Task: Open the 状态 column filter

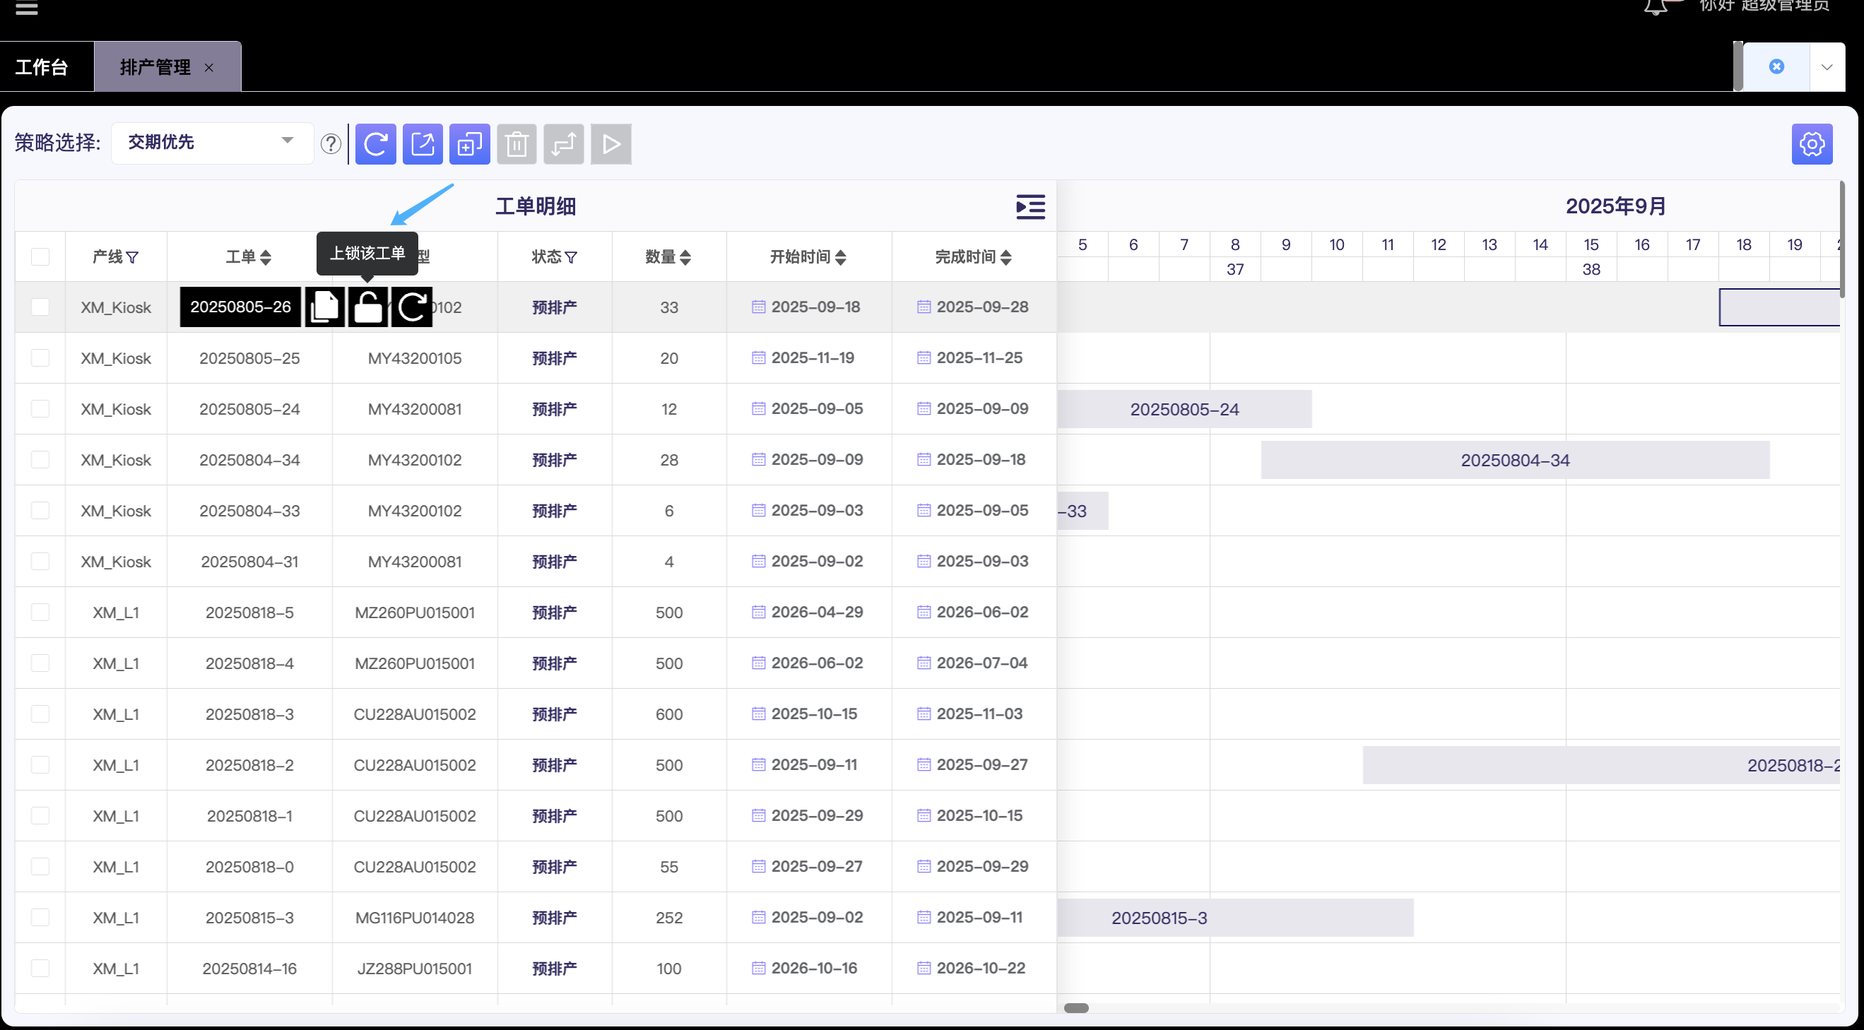Action: [x=571, y=257]
